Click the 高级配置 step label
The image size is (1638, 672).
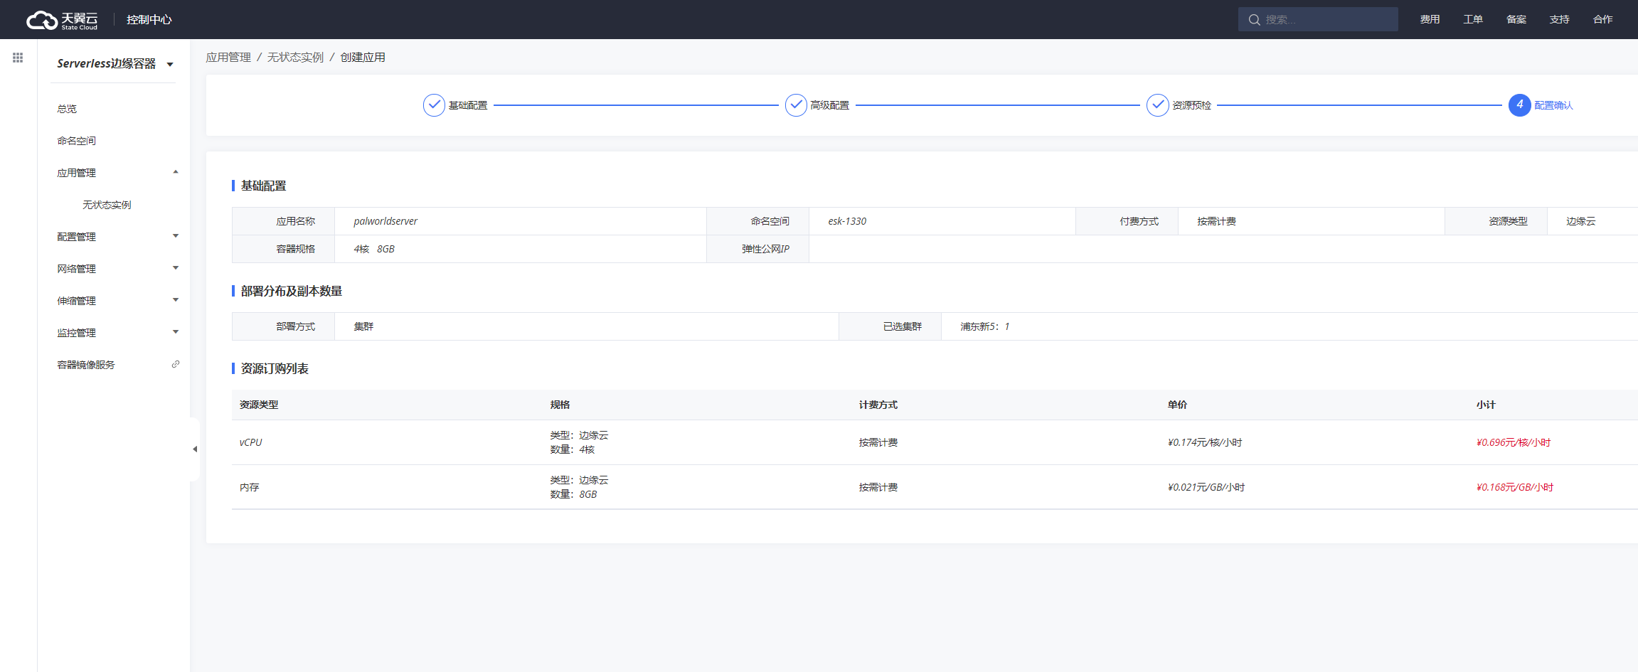click(830, 105)
